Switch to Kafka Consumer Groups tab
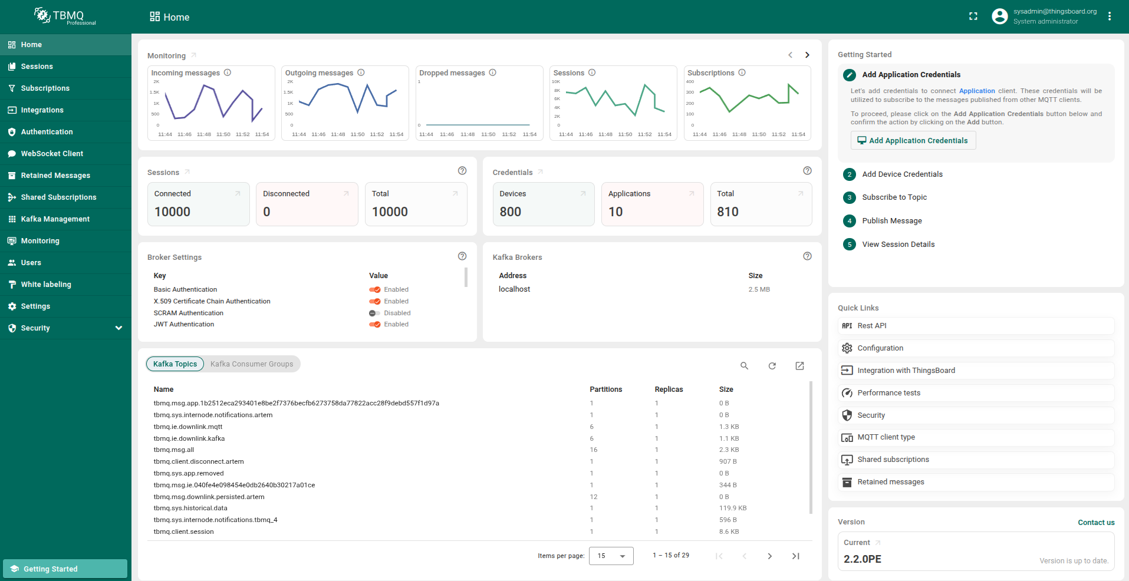Image resolution: width=1129 pixels, height=581 pixels. click(252, 364)
